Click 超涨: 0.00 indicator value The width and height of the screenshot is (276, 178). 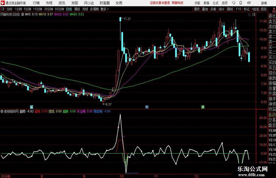click(41, 111)
